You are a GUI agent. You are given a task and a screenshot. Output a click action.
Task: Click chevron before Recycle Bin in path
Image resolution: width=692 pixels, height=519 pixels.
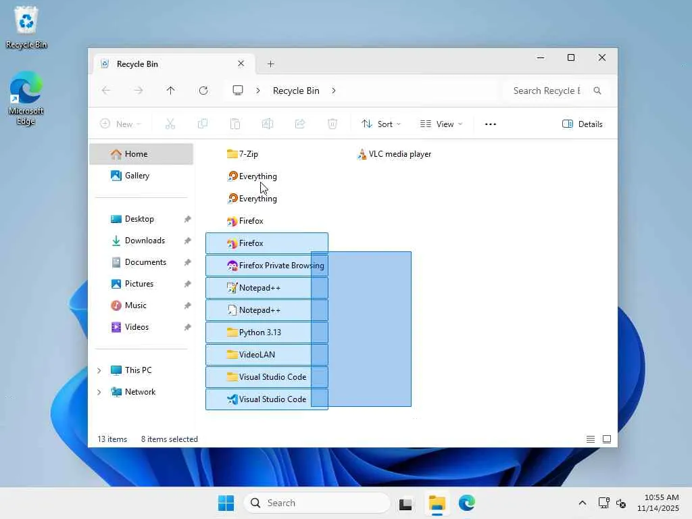click(x=258, y=91)
